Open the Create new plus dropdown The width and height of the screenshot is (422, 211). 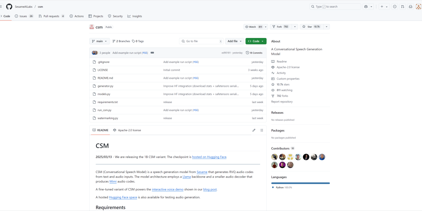tap(384, 7)
